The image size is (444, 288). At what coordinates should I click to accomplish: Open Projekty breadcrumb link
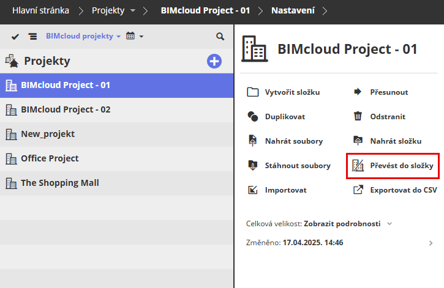click(x=108, y=11)
